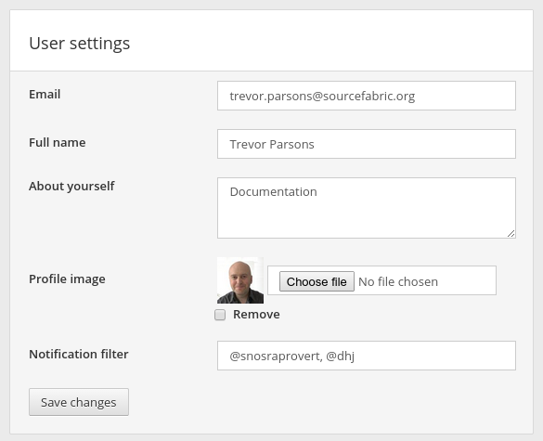Click the Remove checkbox label text
Image resolution: width=543 pixels, height=441 pixels.
(256, 314)
